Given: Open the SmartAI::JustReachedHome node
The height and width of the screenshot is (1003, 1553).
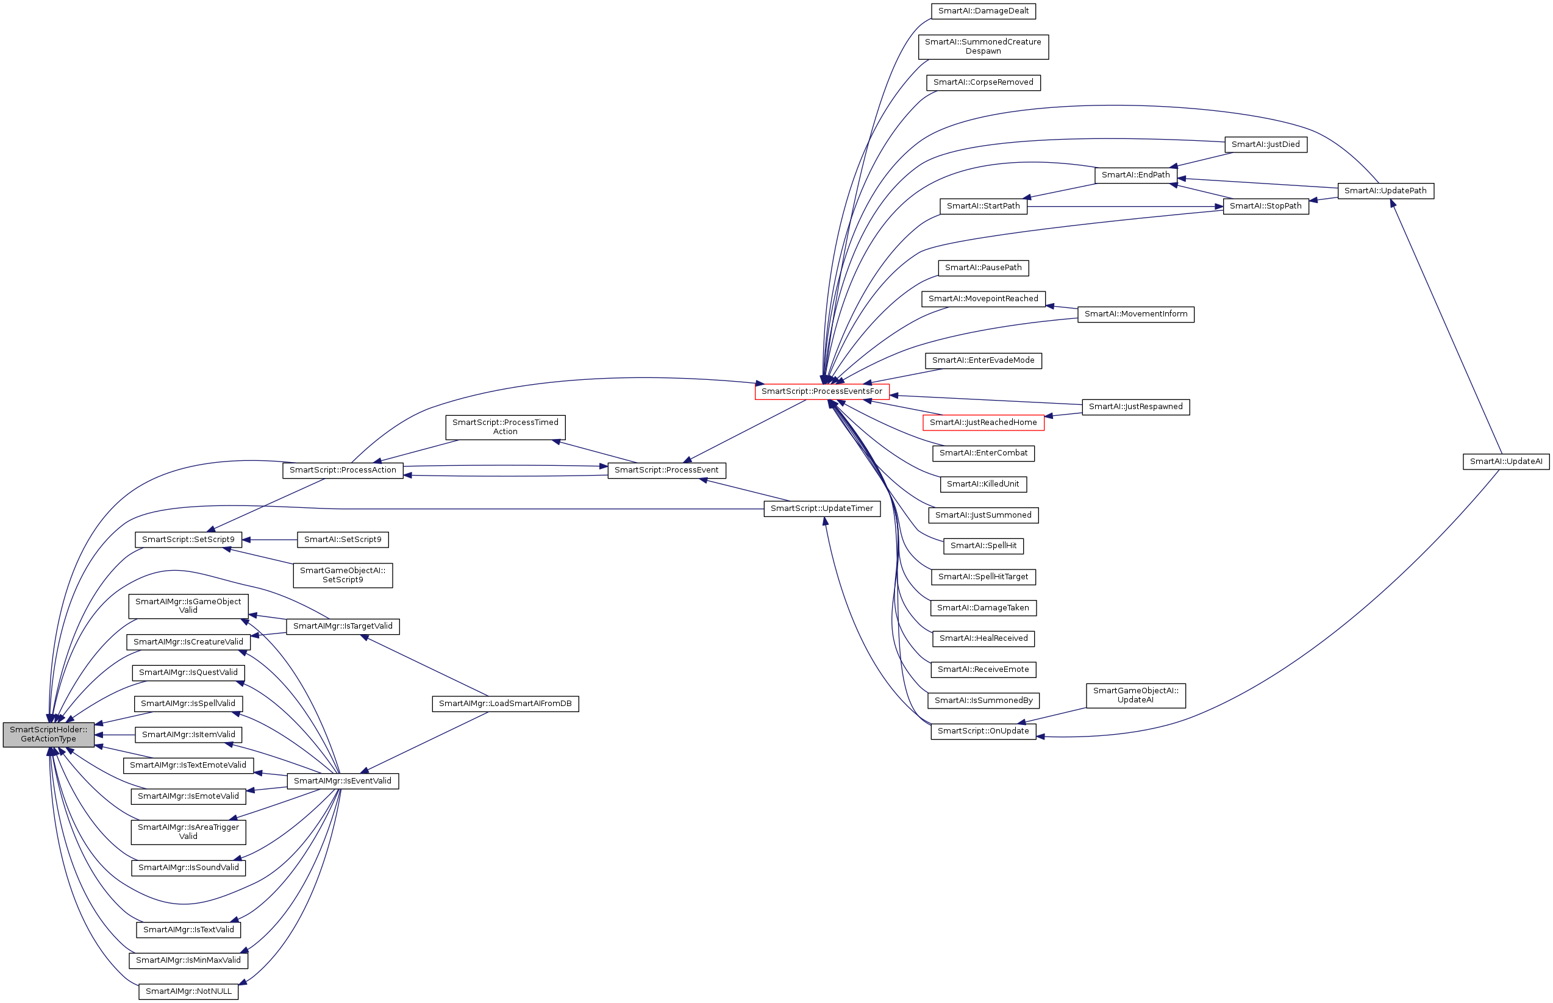Looking at the screenshot, I should coord(982,423).
